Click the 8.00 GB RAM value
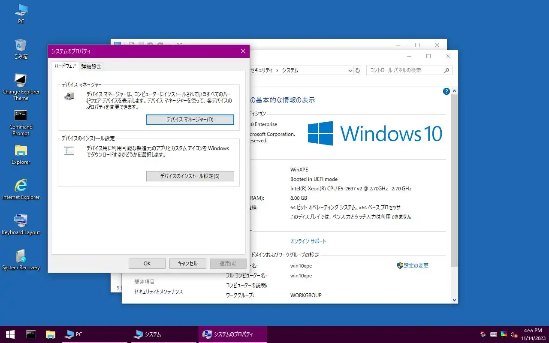 click(299, 198)
